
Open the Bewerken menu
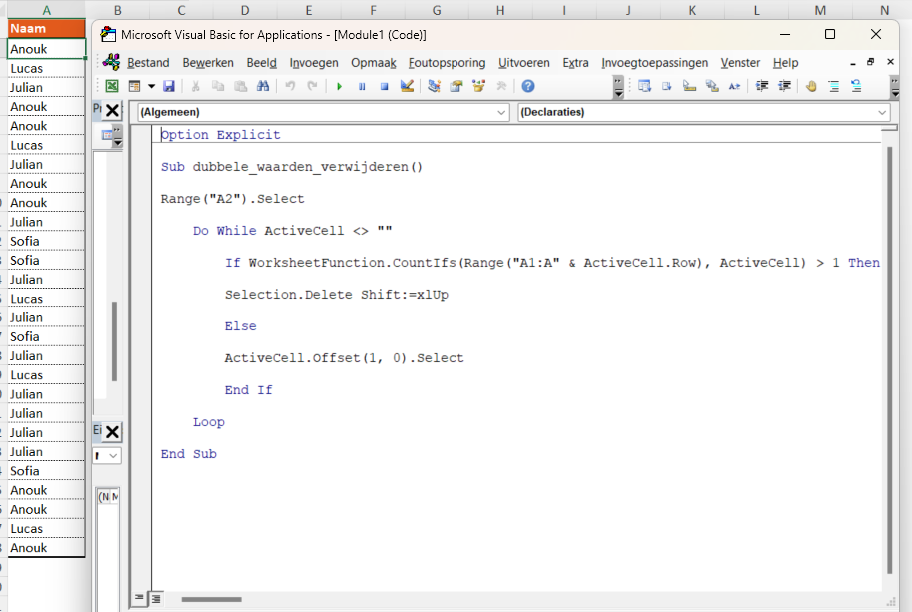coord(208,63)
